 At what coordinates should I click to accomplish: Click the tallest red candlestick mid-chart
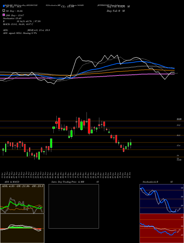[x=89, y=126]
